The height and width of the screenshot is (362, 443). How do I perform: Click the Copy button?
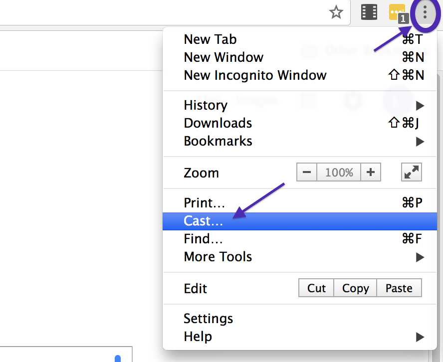(x=355, y=288)
